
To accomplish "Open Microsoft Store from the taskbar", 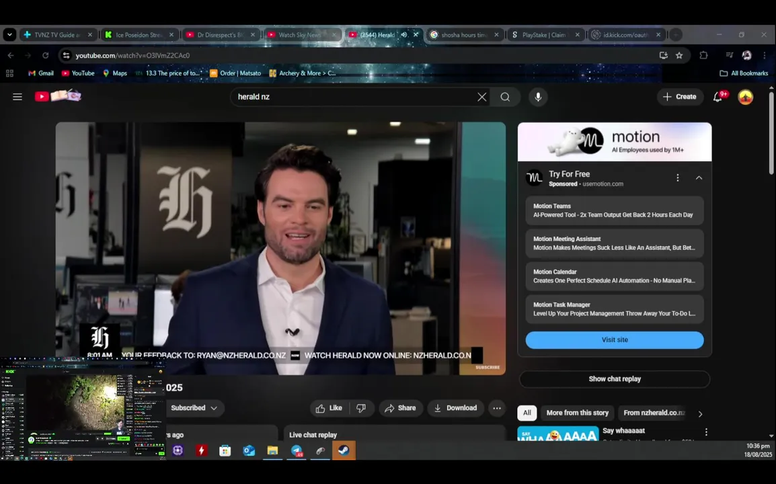I will pyautogui.click(x=225, y=450).
